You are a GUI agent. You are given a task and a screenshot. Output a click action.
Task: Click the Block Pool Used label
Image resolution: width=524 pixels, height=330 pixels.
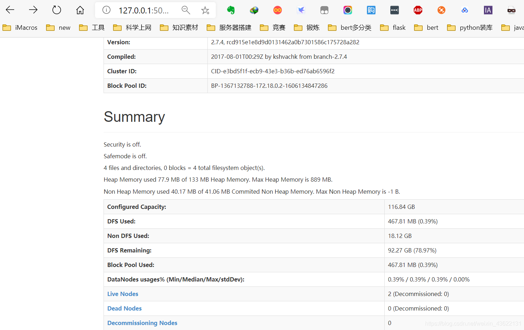click(131, 265)
